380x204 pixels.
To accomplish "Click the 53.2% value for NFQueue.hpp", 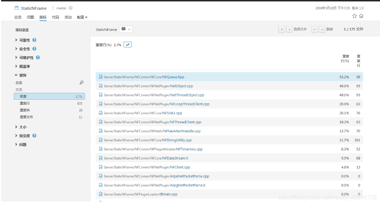I will [x=344, y=77].
